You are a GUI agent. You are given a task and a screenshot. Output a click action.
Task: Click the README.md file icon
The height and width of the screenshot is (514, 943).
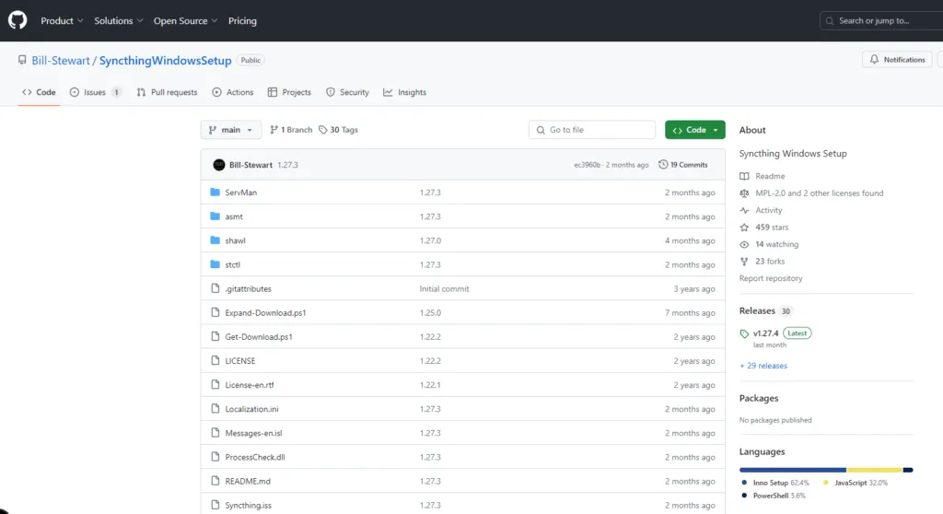click(215, 481)
